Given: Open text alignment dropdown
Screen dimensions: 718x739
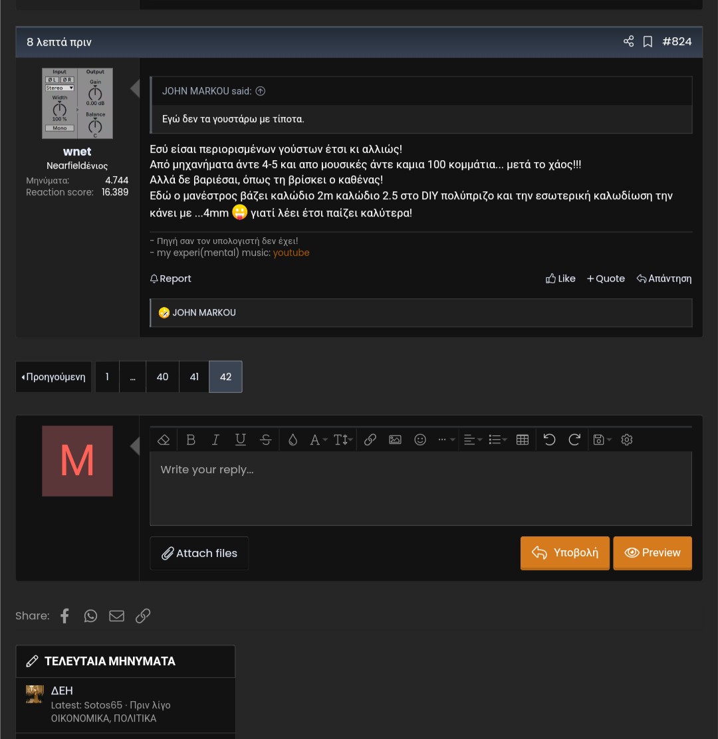Looking at the screenshot, I should [x=473, y=440].
